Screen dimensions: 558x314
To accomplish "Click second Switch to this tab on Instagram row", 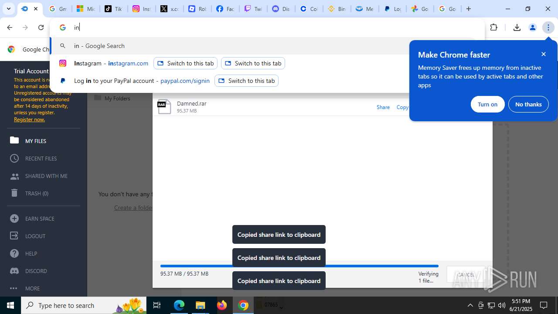I will click(253, 63).
